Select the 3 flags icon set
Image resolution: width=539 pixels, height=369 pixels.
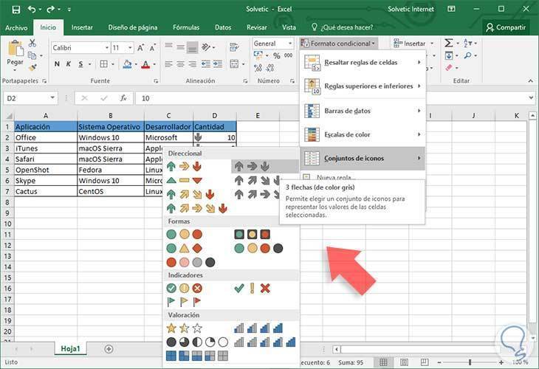(184, 301)
